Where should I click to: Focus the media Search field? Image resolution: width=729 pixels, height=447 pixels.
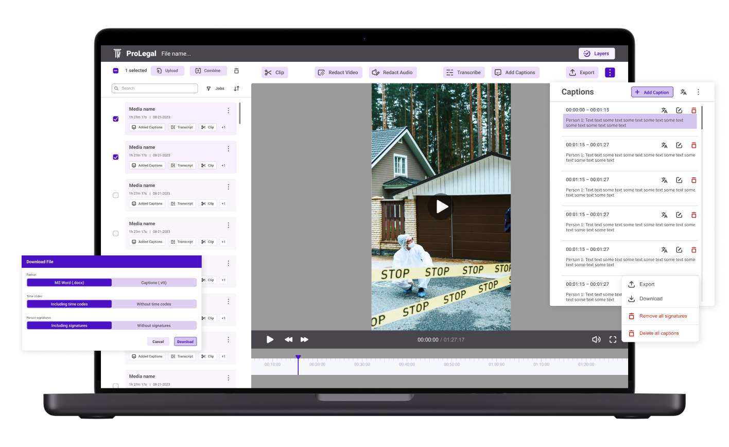[x=154, y=89]
